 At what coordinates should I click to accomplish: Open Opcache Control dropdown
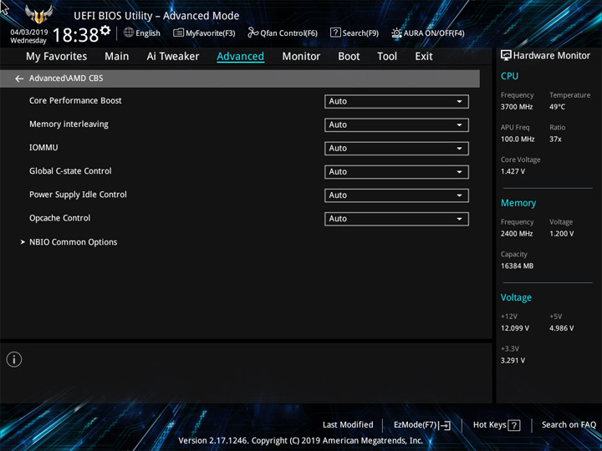[396, 219]
